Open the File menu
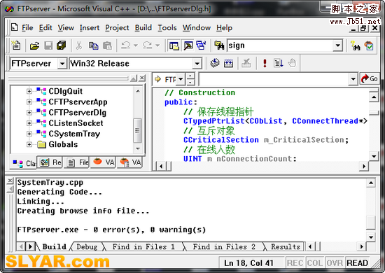The image size is (385, 273). tap(27, 28)
